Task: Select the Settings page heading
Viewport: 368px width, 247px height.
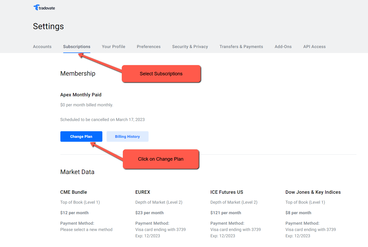Action: click(x=49, y=26)
